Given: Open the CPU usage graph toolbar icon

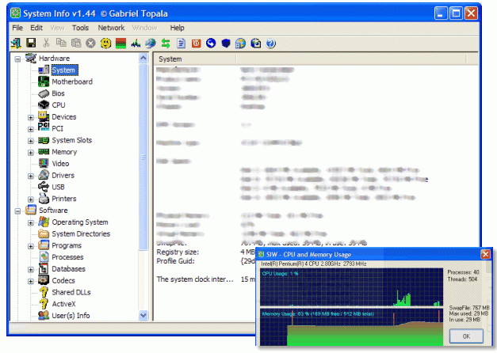Looking at the screenshot, I should pyautogui.click(x=136, y=44).
